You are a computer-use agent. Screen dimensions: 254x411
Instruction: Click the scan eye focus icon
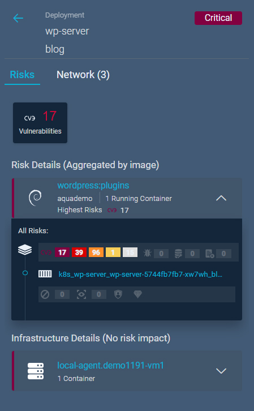click(x=81, y=294)
